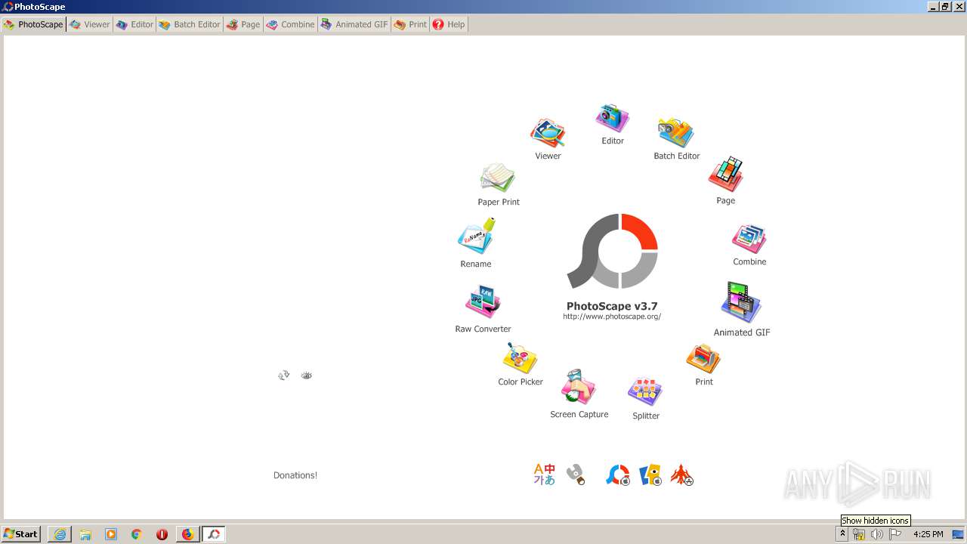Open the red App Store game icon
967x544 pixels.
682,474
